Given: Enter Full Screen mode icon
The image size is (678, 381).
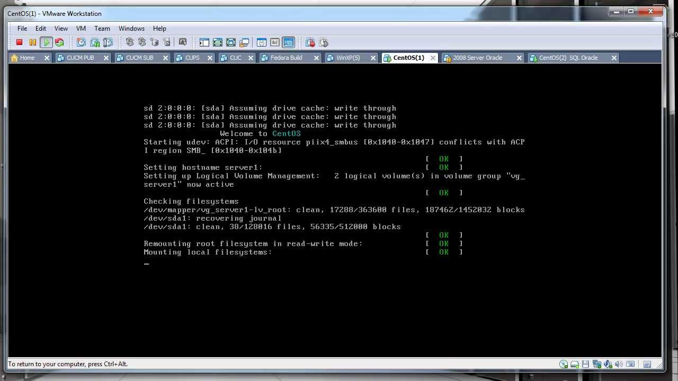Looking at the screenshot, I should (x=231, y=42).
